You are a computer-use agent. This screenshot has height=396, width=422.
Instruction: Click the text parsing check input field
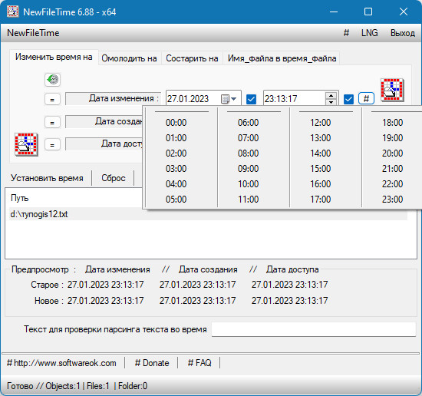coord(314,329)
